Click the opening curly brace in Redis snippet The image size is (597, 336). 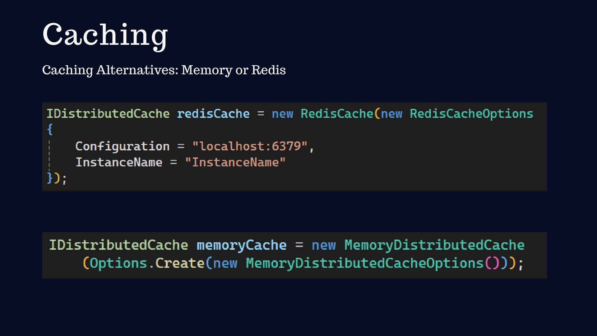[x=50, y=129]
